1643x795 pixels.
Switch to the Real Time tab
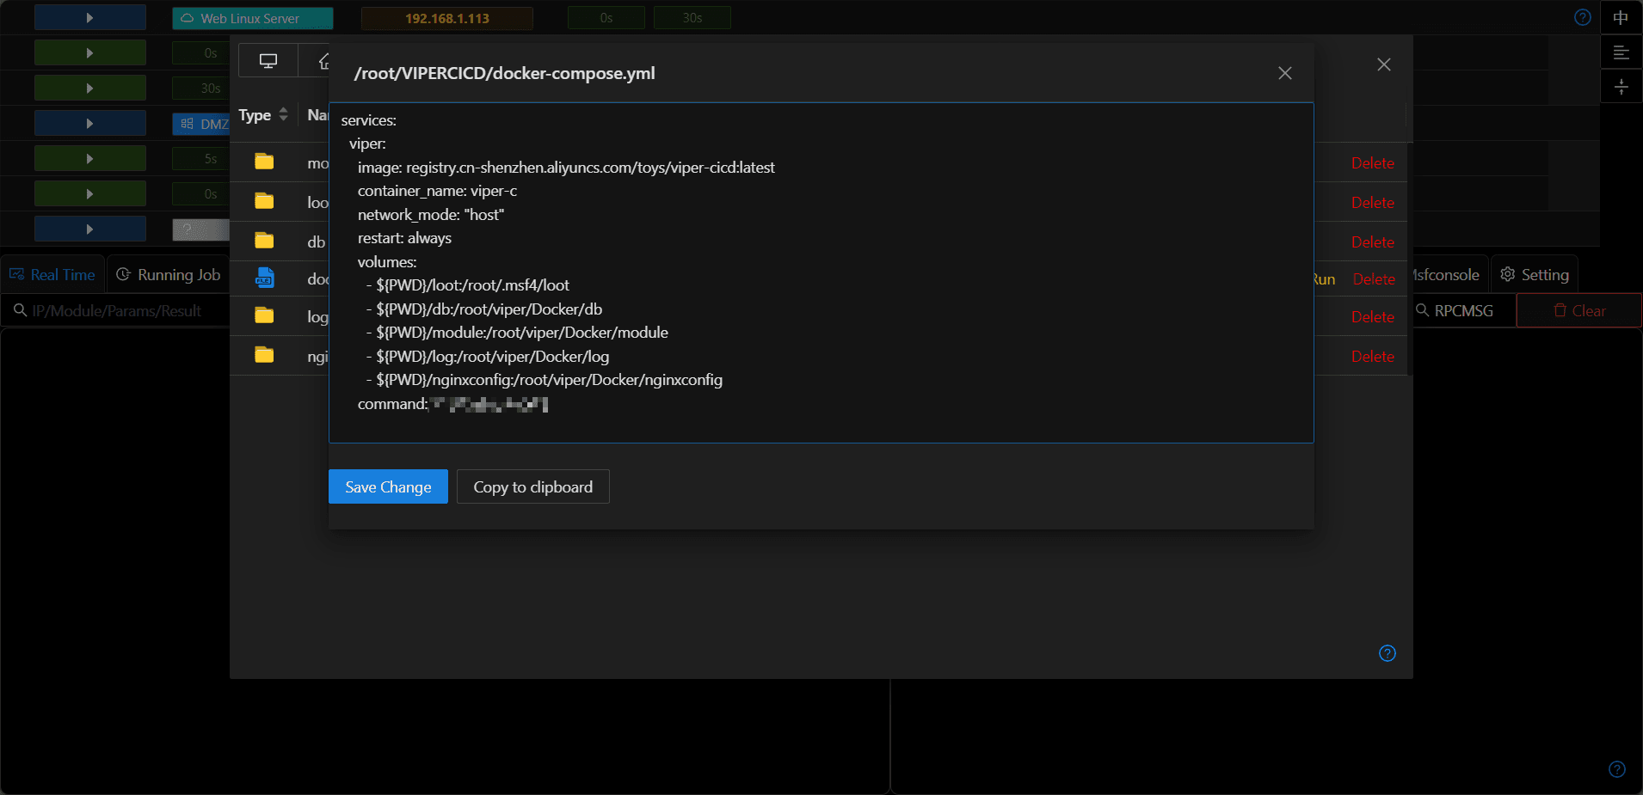point(52,275)
